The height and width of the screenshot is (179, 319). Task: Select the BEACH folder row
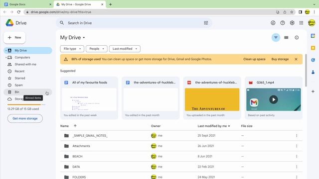coord(181,156)
